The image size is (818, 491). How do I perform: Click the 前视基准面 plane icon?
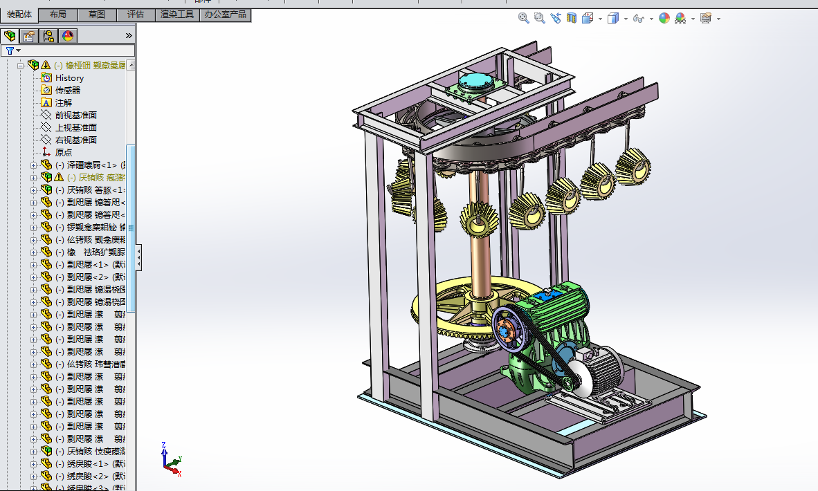pyautogui.click(x=46, y=115)
